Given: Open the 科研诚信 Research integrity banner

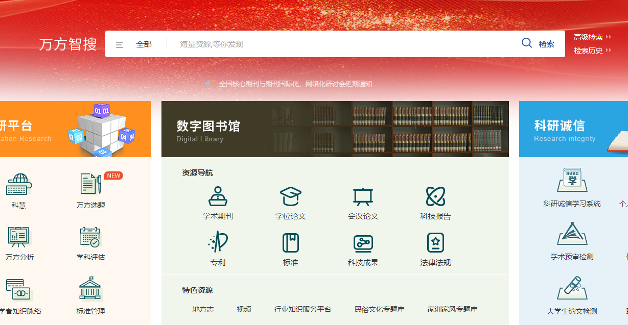Looking at the screenshot, I should 573,129.
